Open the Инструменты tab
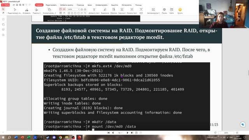 126,5
